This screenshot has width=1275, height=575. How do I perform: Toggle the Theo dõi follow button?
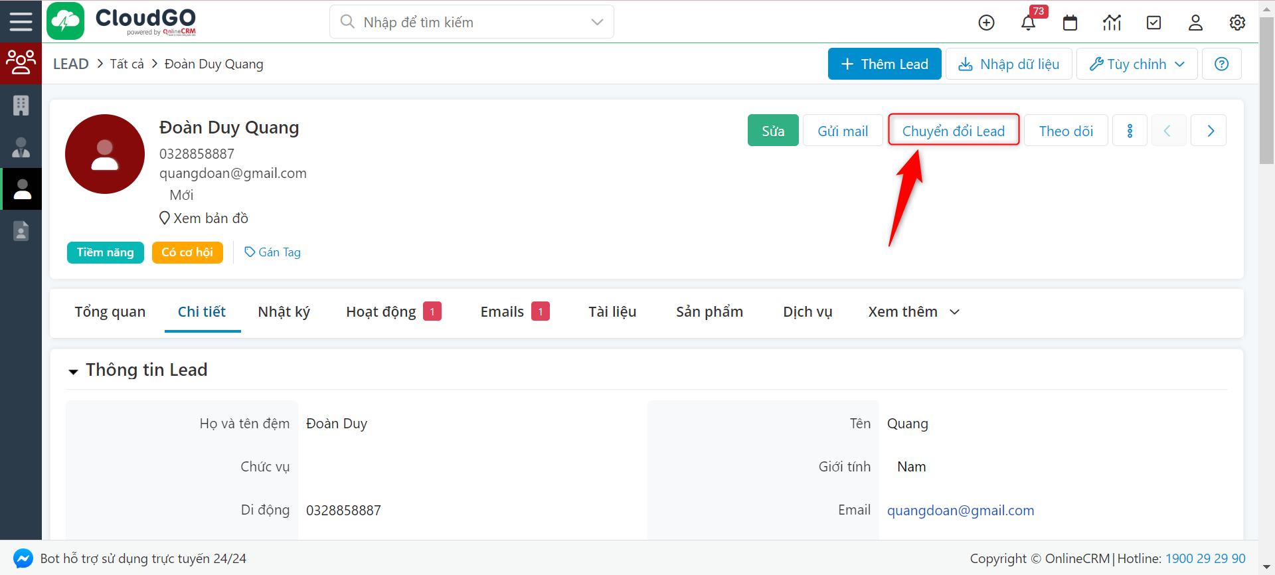click(x=1065, y=131)
